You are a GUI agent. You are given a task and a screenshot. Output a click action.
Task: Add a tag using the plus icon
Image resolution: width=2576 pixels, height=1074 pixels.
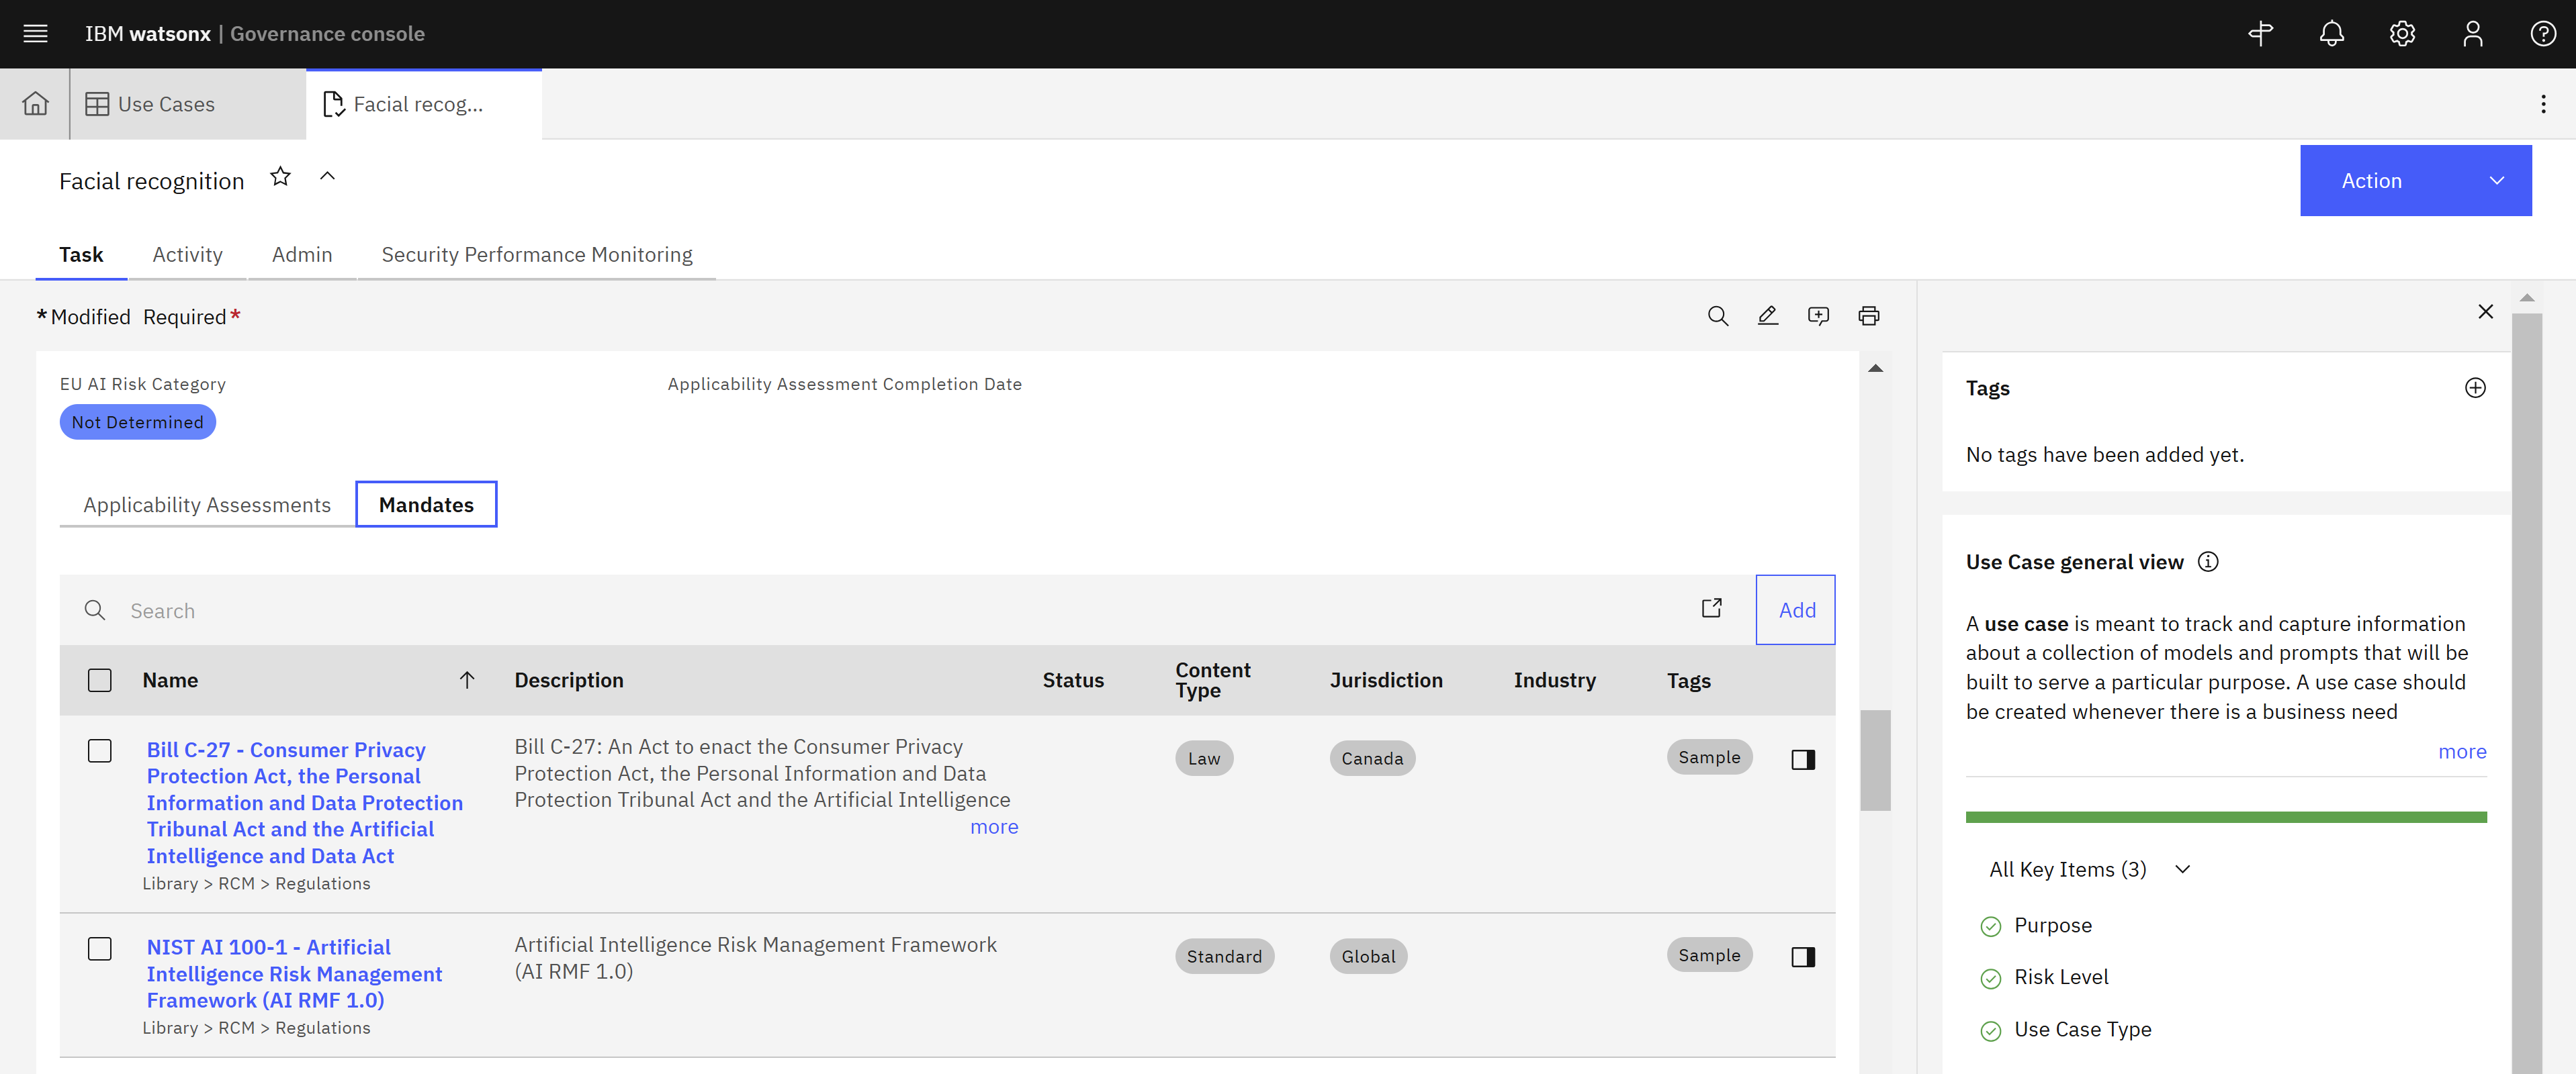pos(2475,387)
